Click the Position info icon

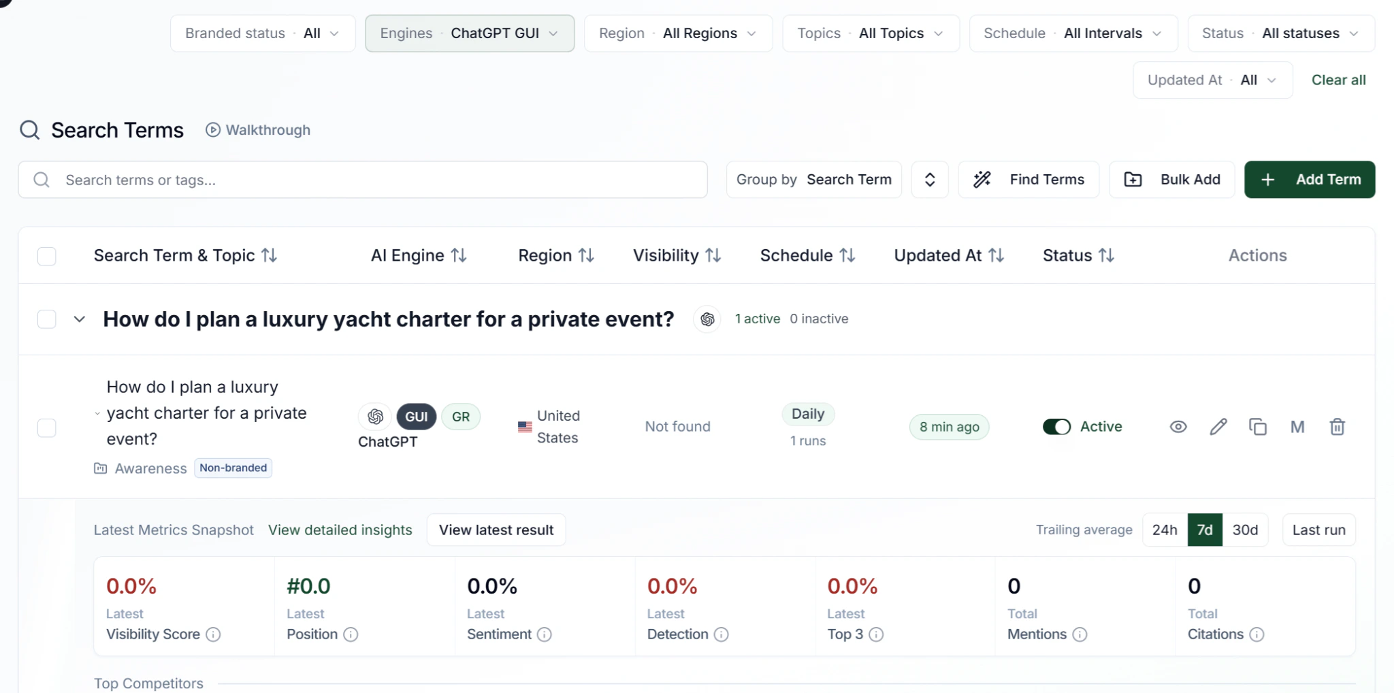click(351, 634)
